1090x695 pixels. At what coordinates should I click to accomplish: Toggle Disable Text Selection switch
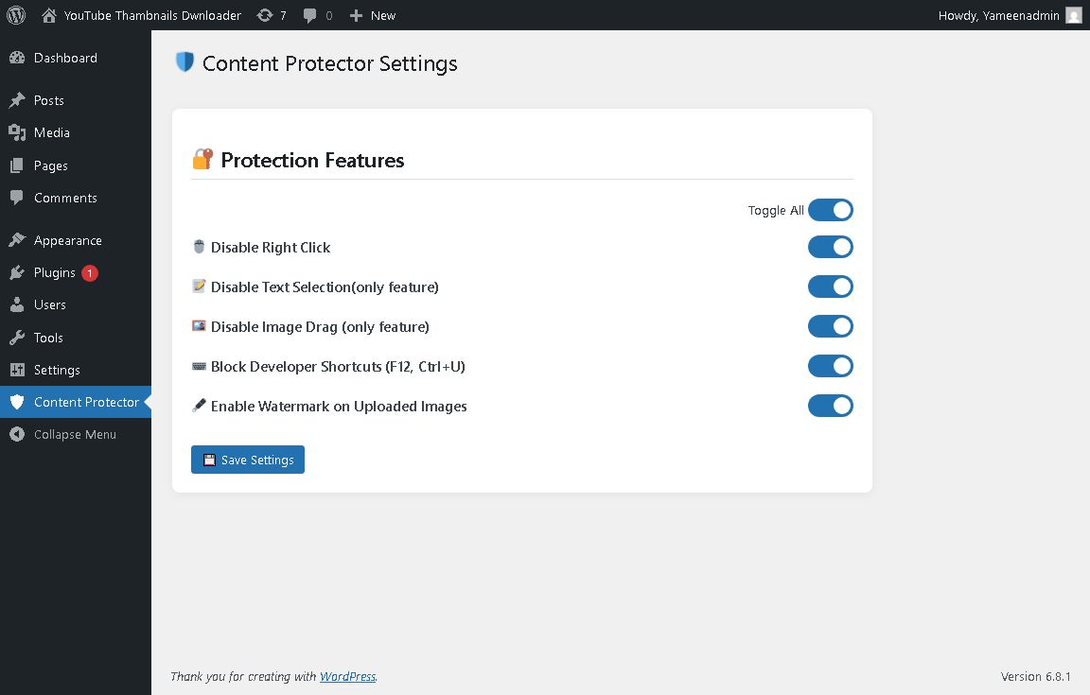[x=830, y=287]
